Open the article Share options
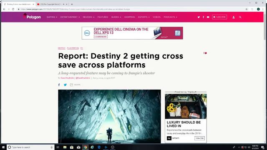The width and height of the screenshot is (267, 150). [75, 85]
